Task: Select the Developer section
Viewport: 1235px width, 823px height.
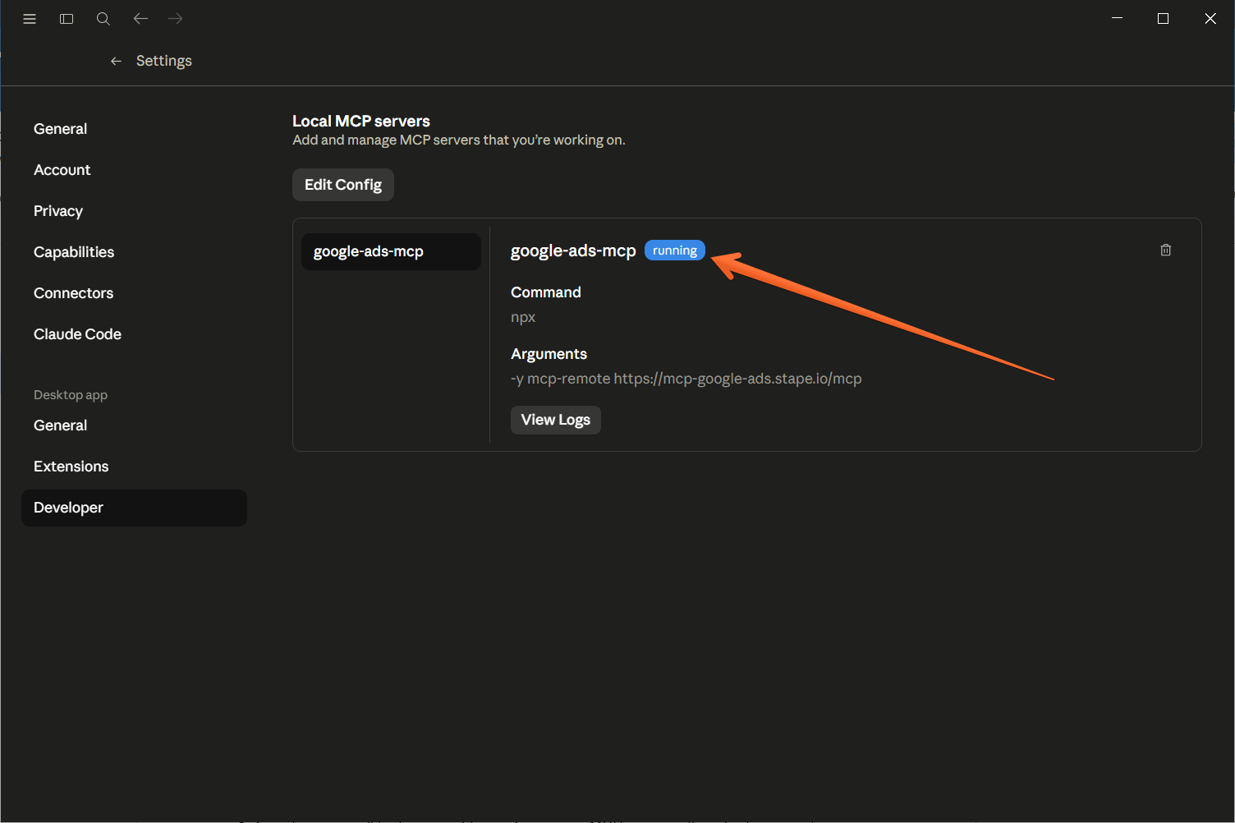Action: pos(134,508)
